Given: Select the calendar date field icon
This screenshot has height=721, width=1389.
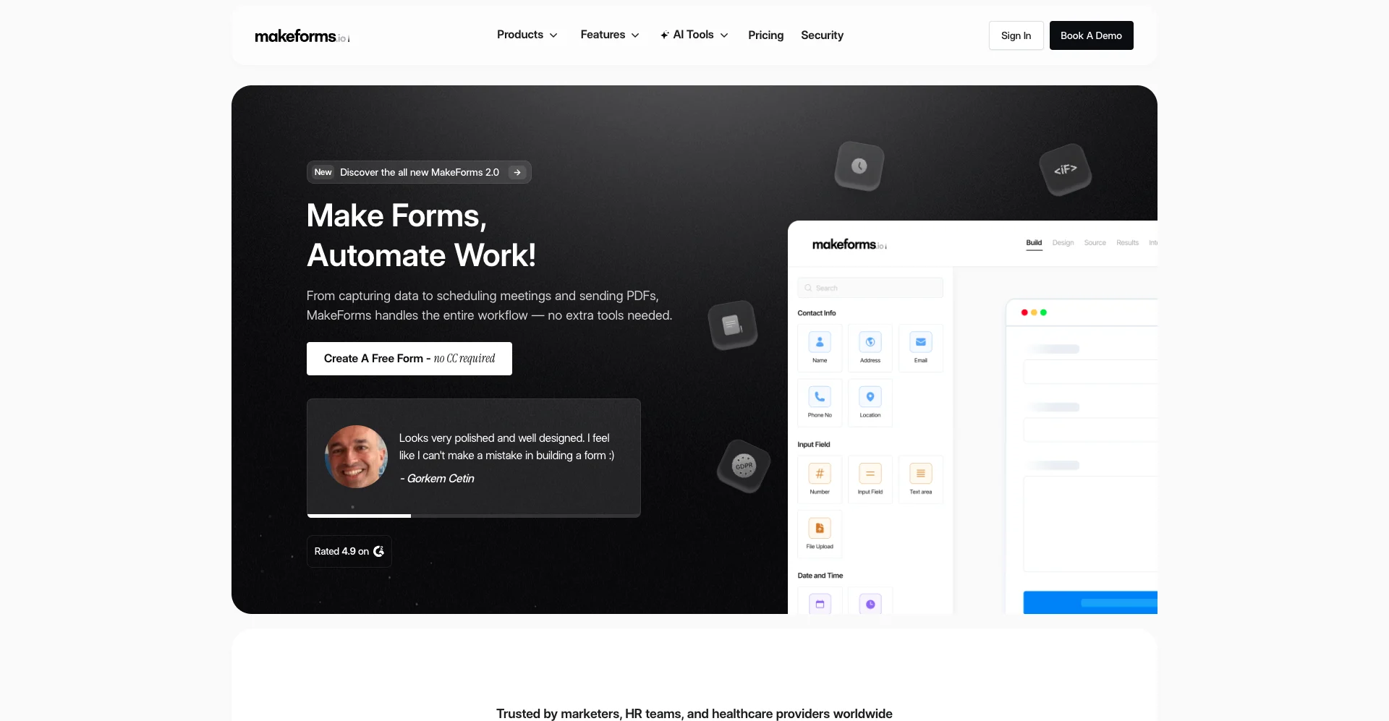Looking at the screenshot, I should tap(819, 602).
